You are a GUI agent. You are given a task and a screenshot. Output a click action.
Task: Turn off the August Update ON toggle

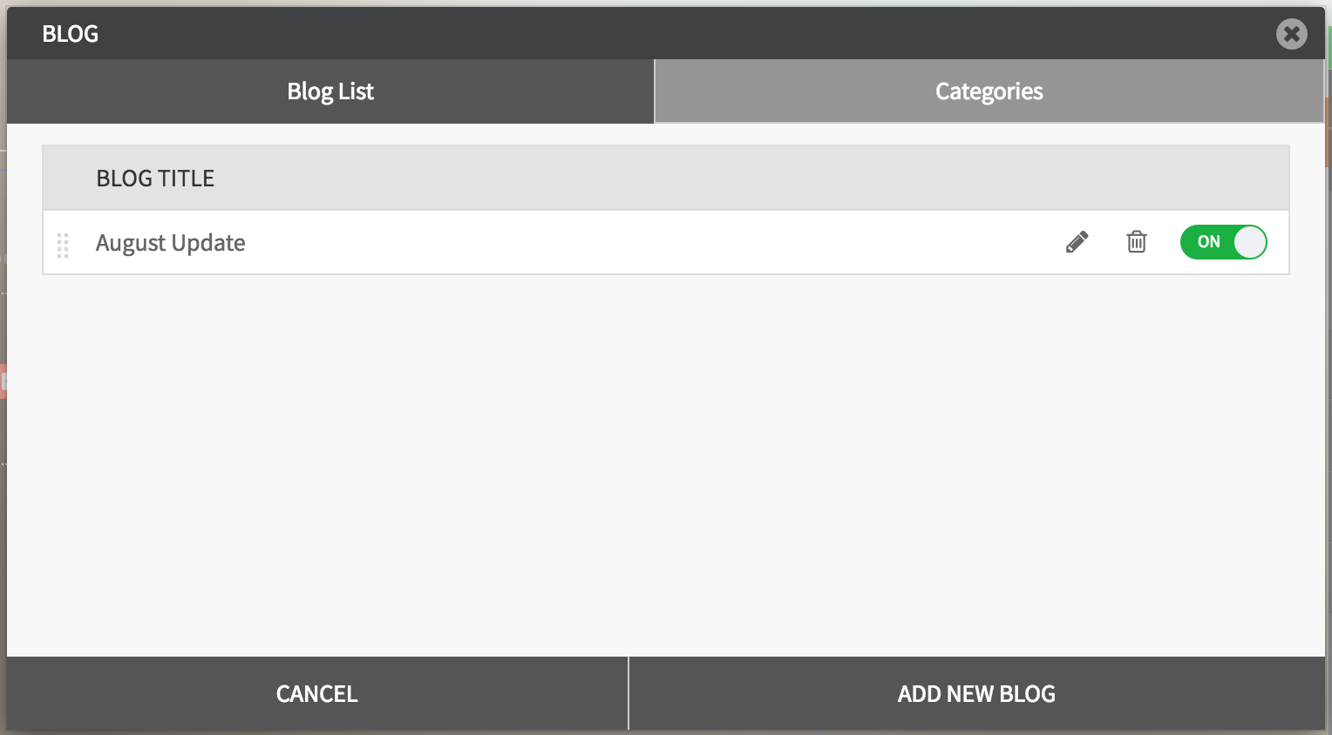tap(1223, 242)
